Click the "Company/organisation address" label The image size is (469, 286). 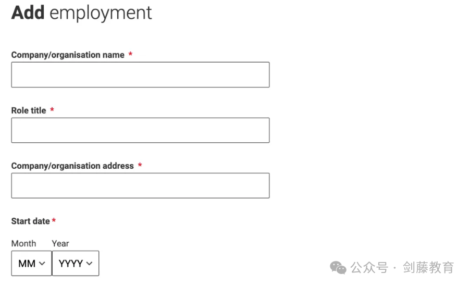pos(72,166)
